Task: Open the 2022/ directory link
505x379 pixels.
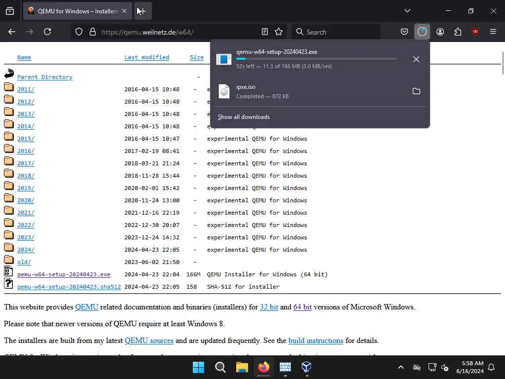Action: [x=26, y=225]
